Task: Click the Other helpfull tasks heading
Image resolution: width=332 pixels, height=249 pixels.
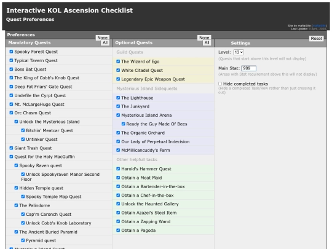Action: pos(136,160)
